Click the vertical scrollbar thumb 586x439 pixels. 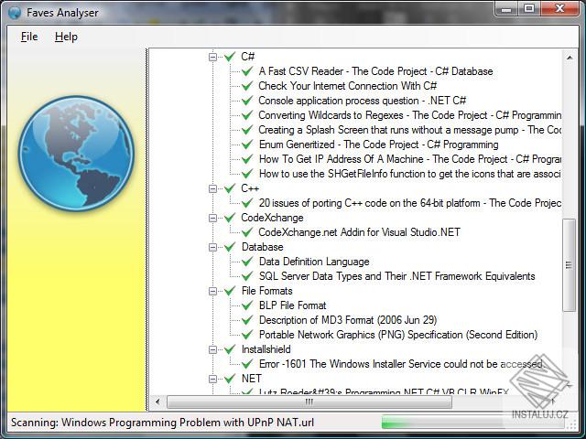pos(569,265)
